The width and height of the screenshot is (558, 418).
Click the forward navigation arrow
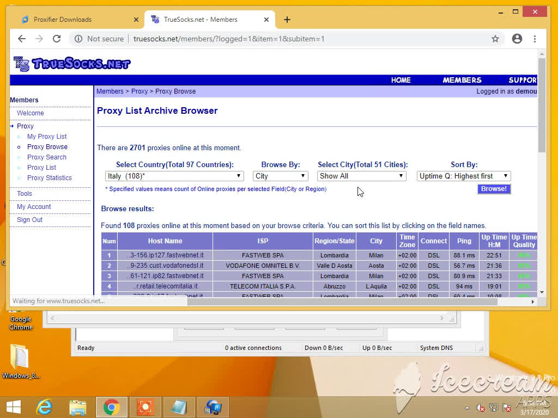39,39
